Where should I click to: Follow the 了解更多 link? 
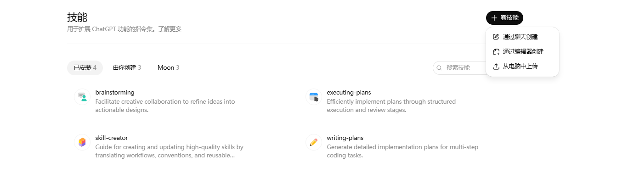pyautogui.click(x=170, y=29)
